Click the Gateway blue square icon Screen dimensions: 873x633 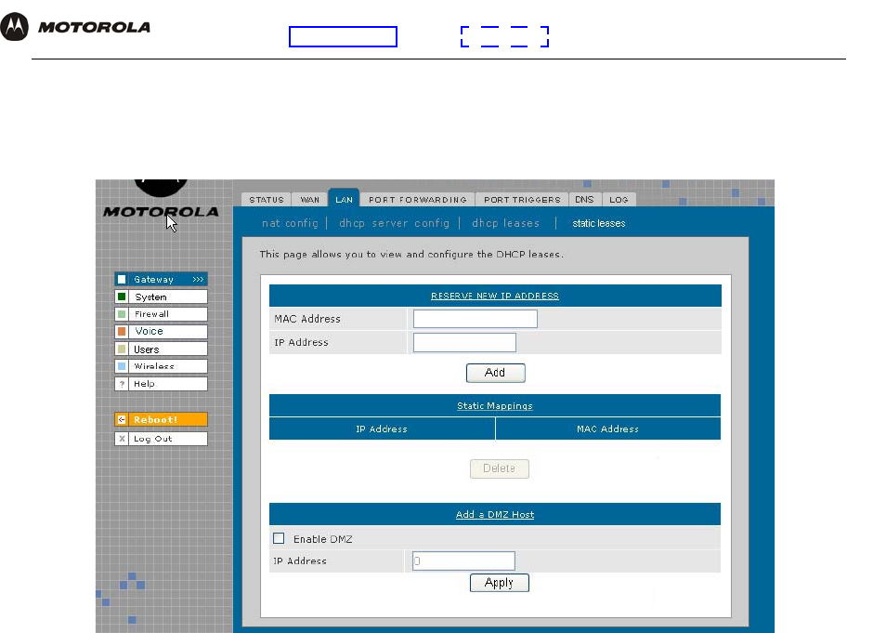(x=122, y=279)
